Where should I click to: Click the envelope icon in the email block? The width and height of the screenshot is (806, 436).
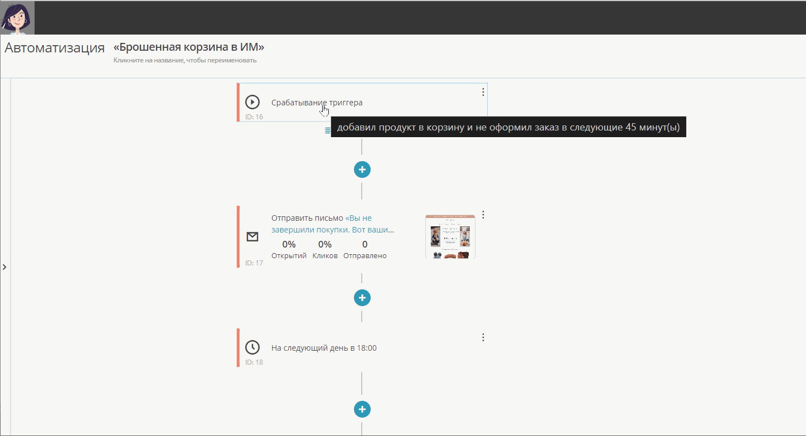[253, 237]
